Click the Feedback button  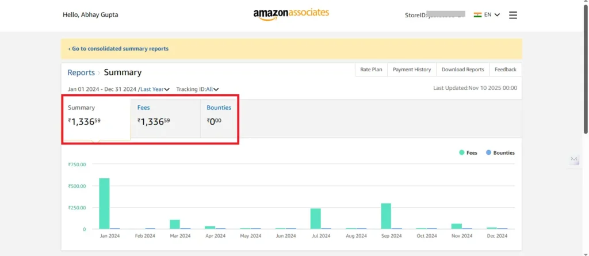coord(505,70)
